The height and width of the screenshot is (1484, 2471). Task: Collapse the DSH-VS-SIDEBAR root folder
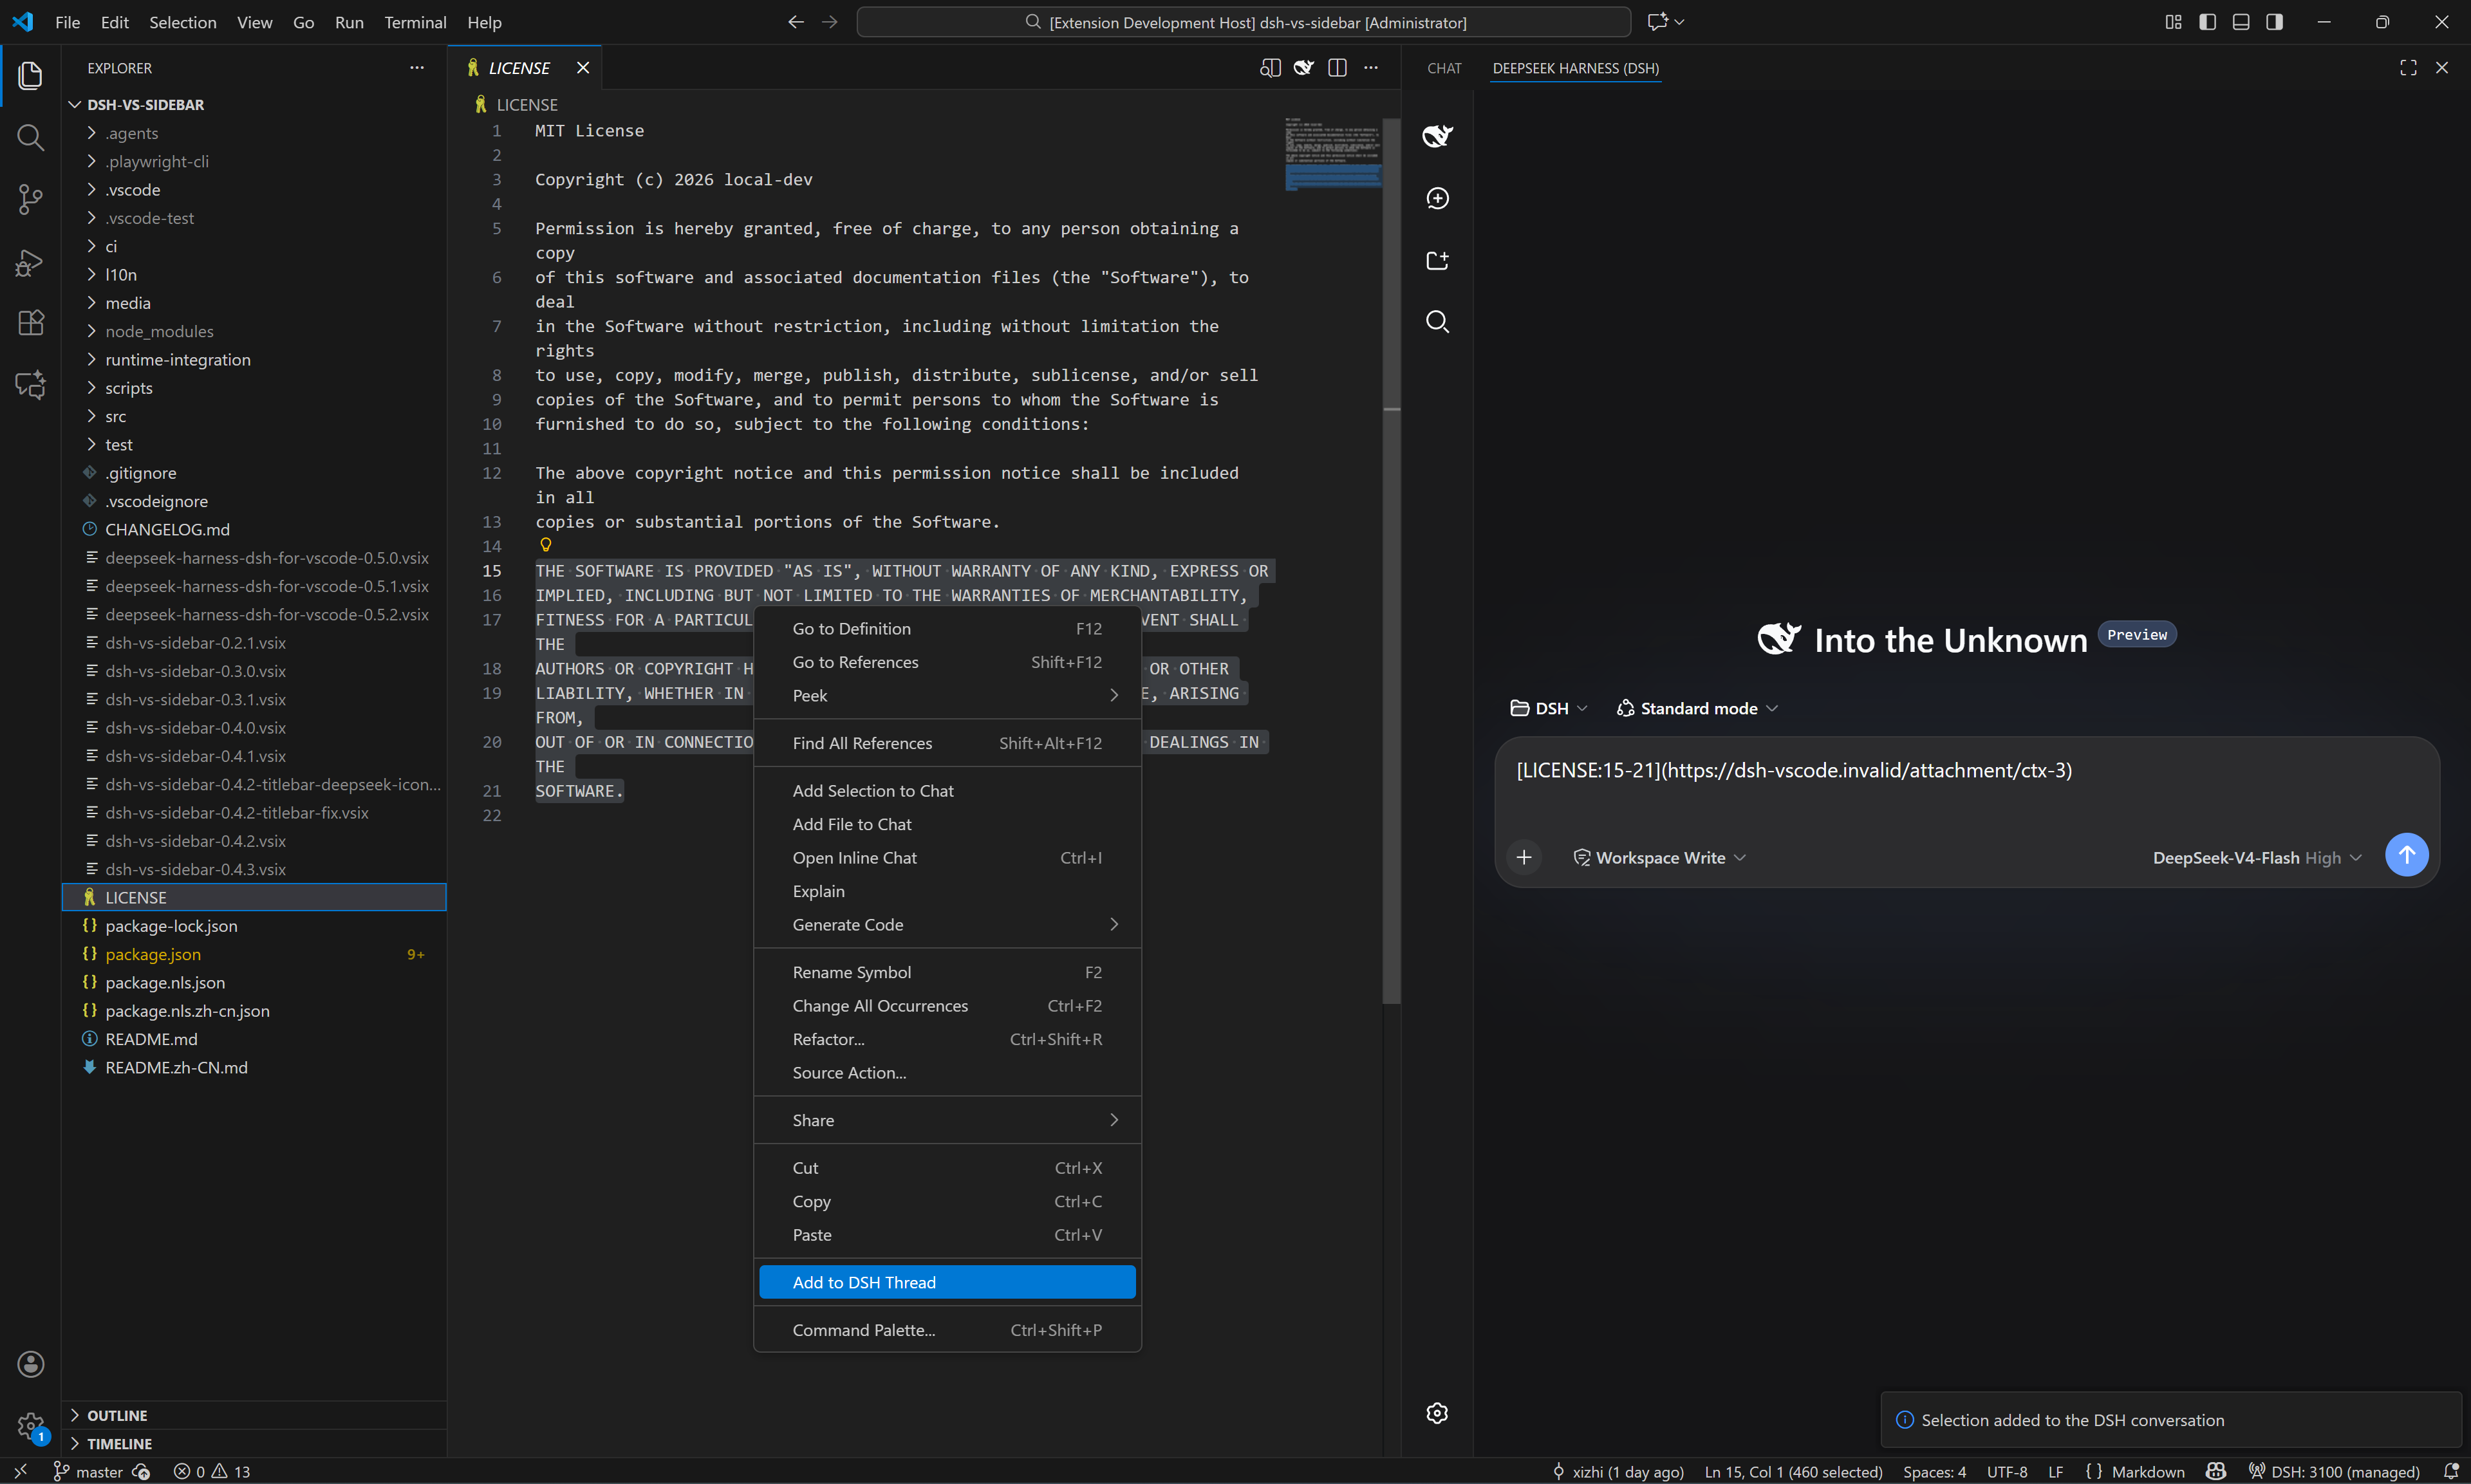coord(254,105)
